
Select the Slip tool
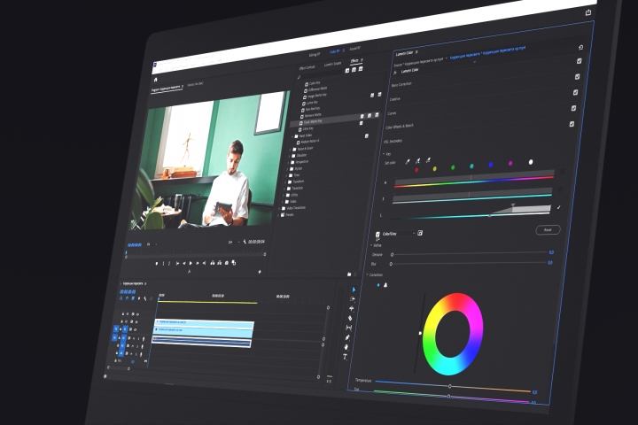[349, 328]
